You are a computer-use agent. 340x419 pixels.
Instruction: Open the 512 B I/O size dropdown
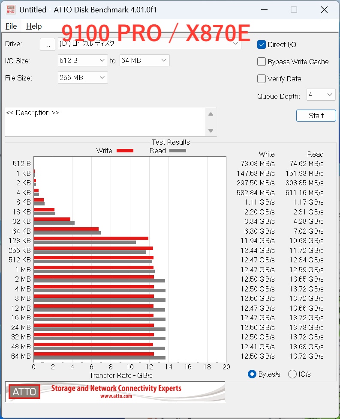[x=83, y=60]
